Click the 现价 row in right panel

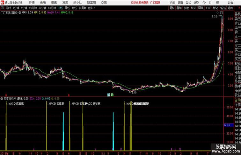[237, 64]
